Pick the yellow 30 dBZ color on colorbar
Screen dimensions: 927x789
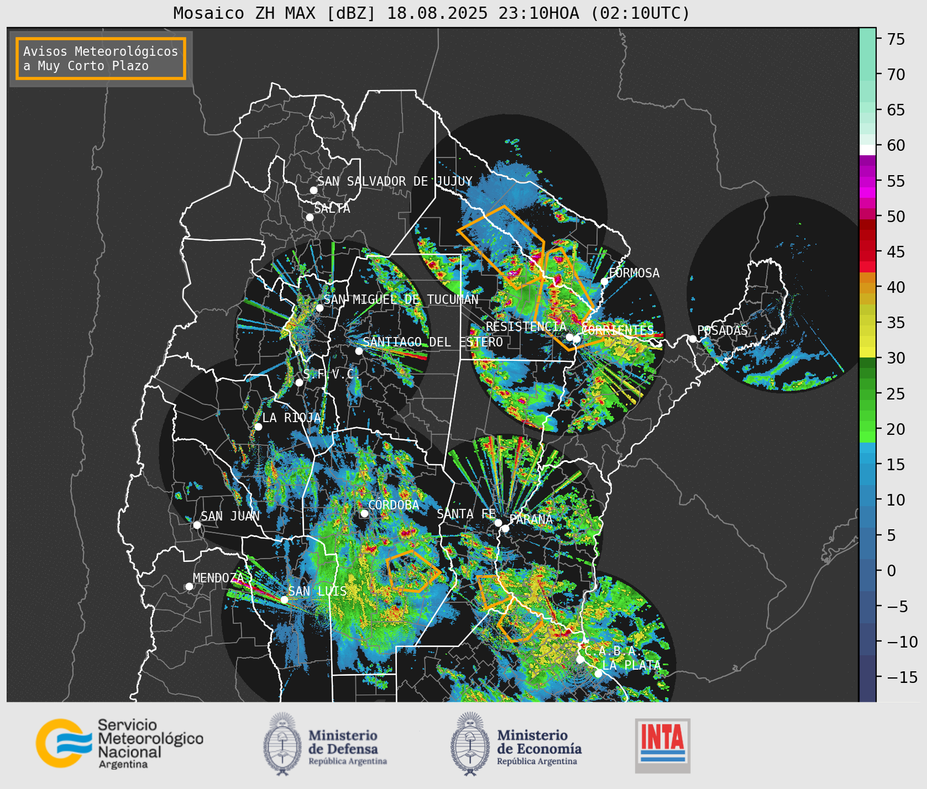(867, 352)
